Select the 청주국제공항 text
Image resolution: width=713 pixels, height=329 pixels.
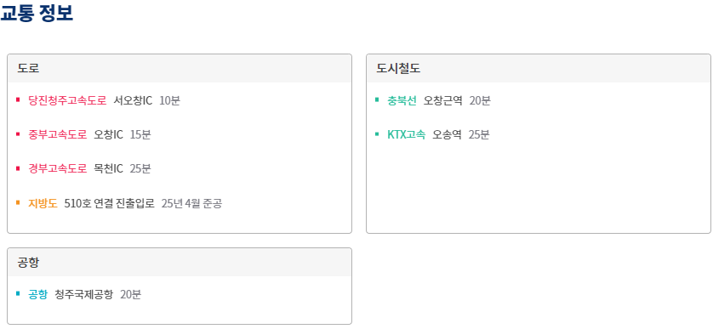click(83, 294)
